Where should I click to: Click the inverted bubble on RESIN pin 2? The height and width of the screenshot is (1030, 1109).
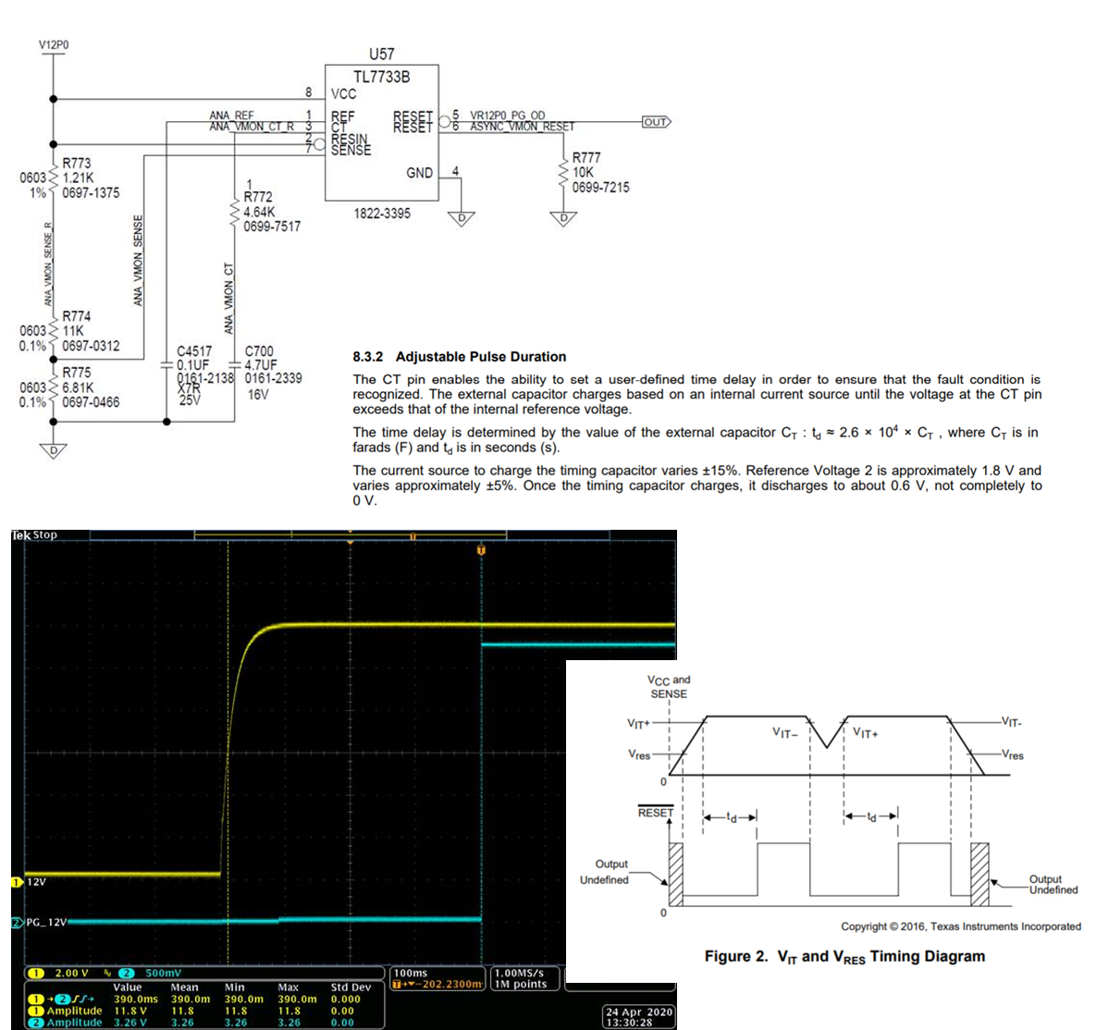(319, 144)
